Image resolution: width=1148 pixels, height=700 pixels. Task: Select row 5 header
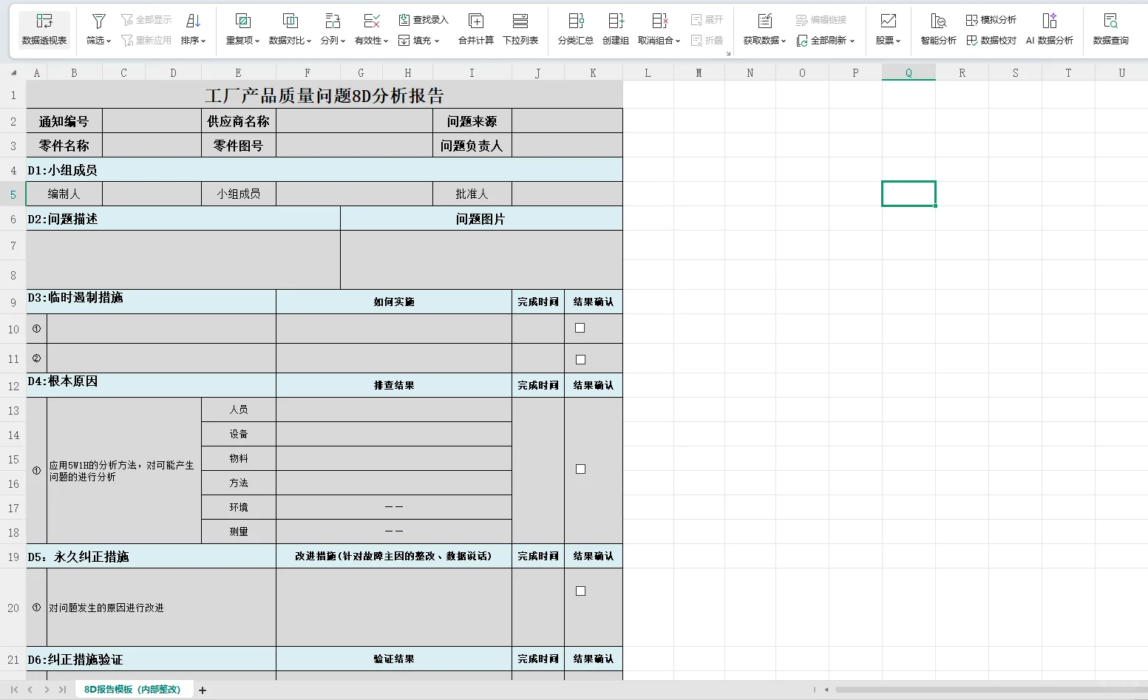13,194
